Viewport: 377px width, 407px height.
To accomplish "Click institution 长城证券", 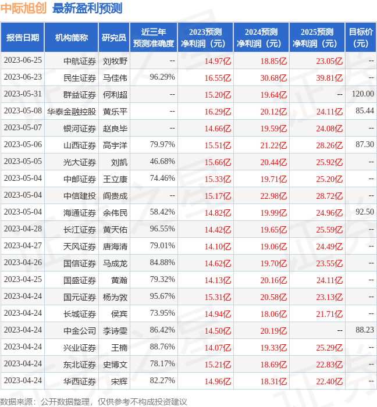I will click(80, 315).
